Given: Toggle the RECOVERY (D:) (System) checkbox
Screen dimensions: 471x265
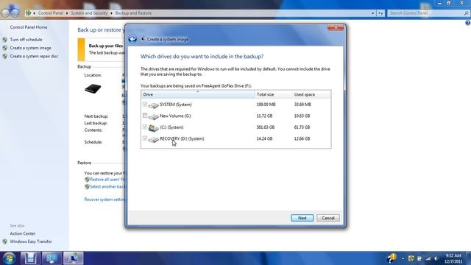Looking at the screenshot, I should click(x=145, y=138).
